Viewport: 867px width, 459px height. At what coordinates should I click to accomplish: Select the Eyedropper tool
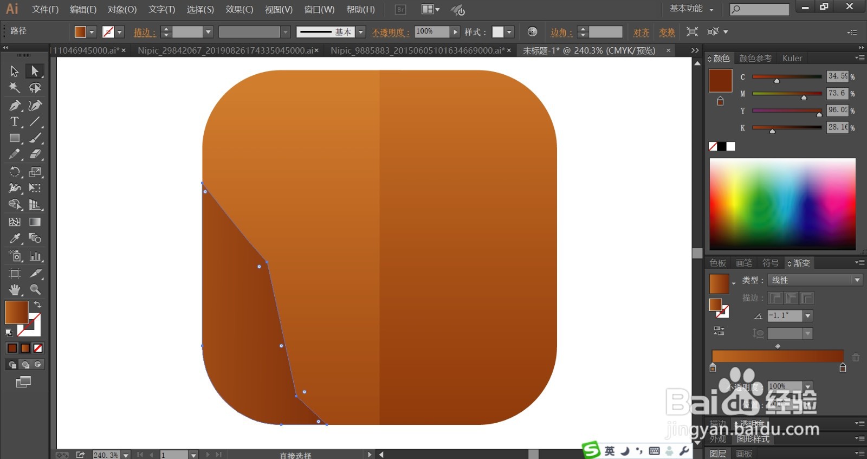click(x=15, y=238)
